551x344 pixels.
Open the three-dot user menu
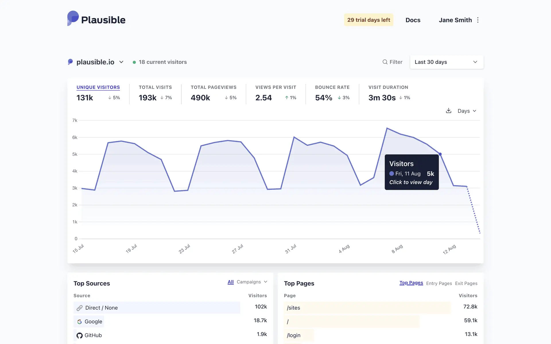point(478,20)
